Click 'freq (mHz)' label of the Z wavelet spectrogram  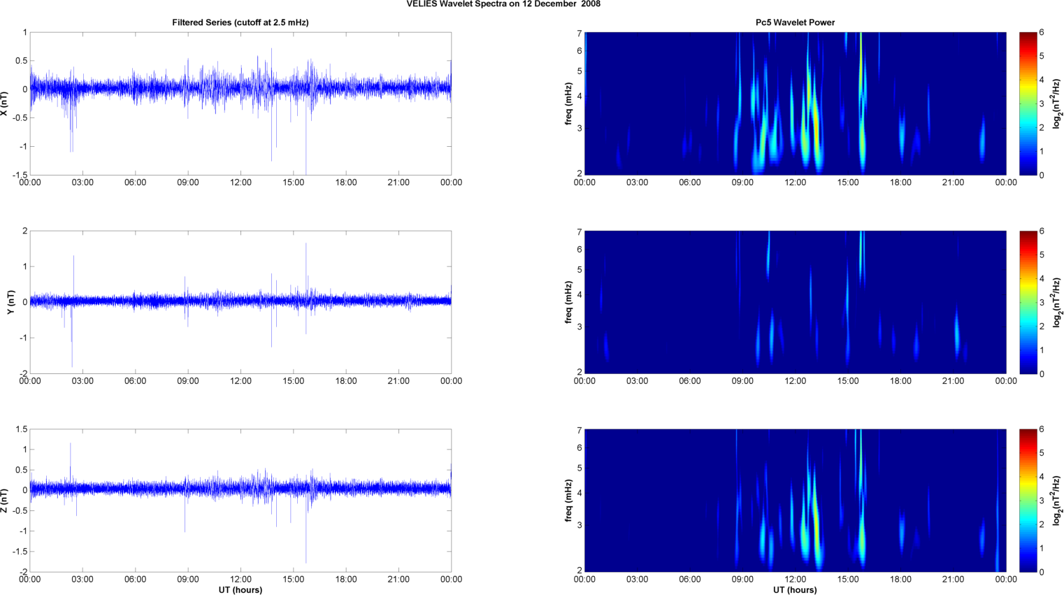[569, 501]
